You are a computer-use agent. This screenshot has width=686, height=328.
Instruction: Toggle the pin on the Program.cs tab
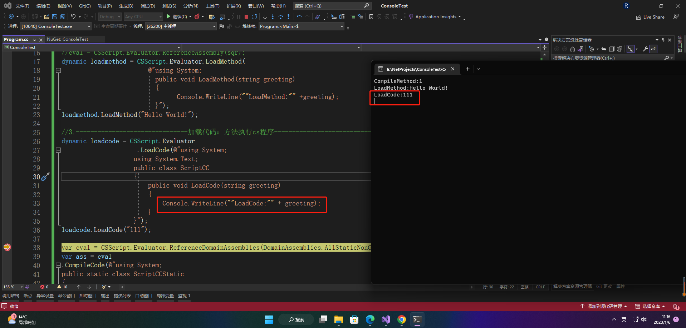point(34,40)
